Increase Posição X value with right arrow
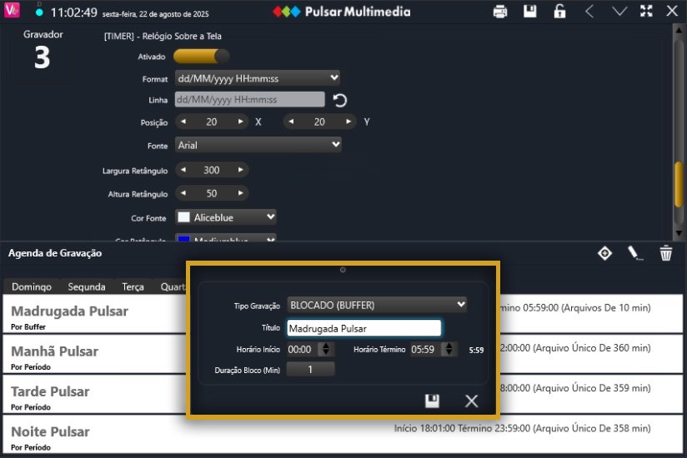 pos(240,122)
